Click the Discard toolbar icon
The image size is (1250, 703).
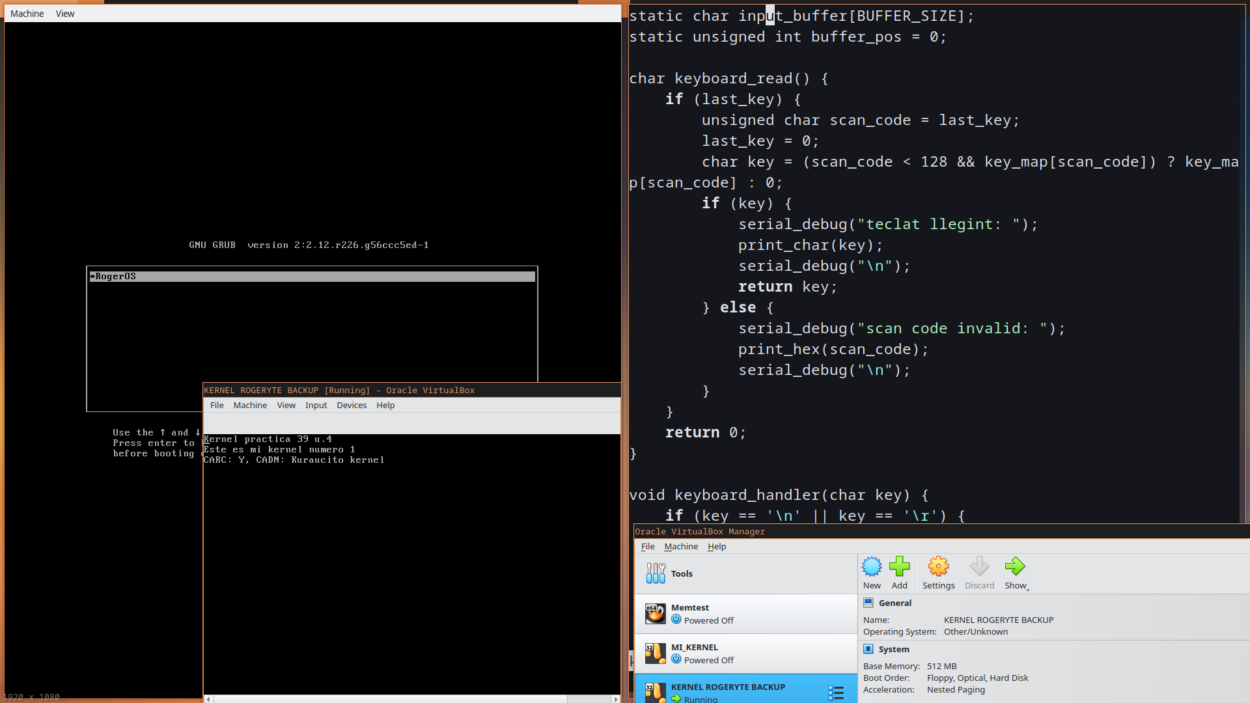pyautogui.click(x=979, y=566)
